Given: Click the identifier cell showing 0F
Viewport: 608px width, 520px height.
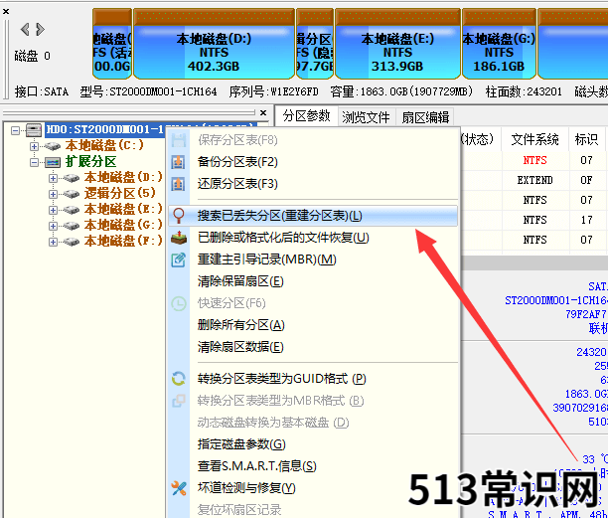Looking at the screenshot, I should 586,180.
